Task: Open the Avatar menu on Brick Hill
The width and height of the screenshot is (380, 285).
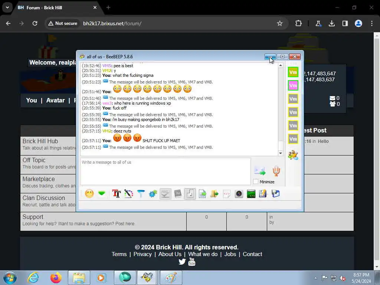Action: (56, 100)
